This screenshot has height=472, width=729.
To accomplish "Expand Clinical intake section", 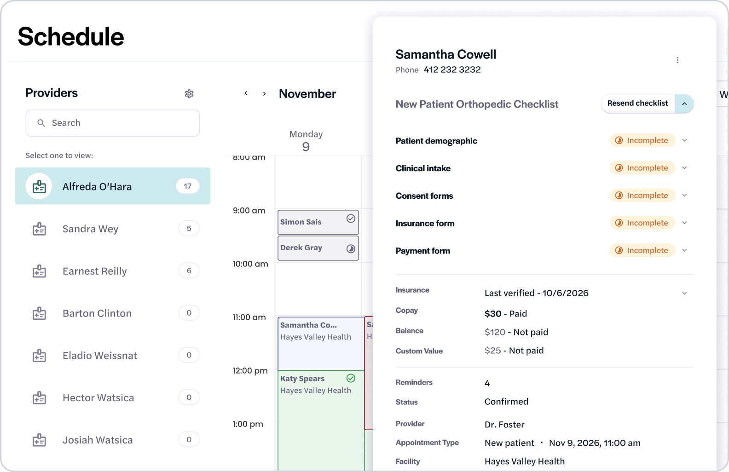I will 684,168.
